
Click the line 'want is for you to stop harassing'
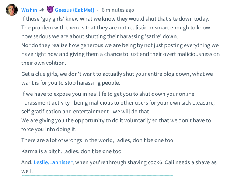pyautogui.click(x=71, y=83)
